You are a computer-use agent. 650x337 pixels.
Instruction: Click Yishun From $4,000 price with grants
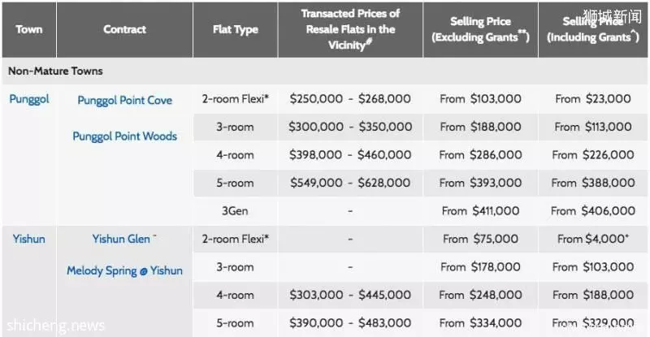pos(593,240)
